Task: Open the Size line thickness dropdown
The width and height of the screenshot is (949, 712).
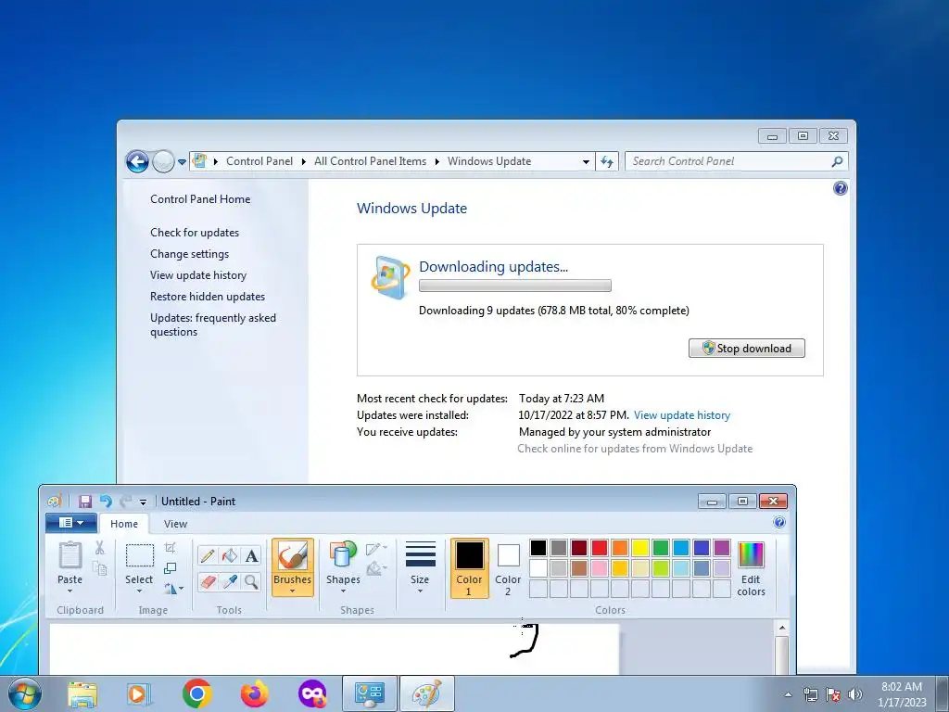Action: (x=420, y=568)
